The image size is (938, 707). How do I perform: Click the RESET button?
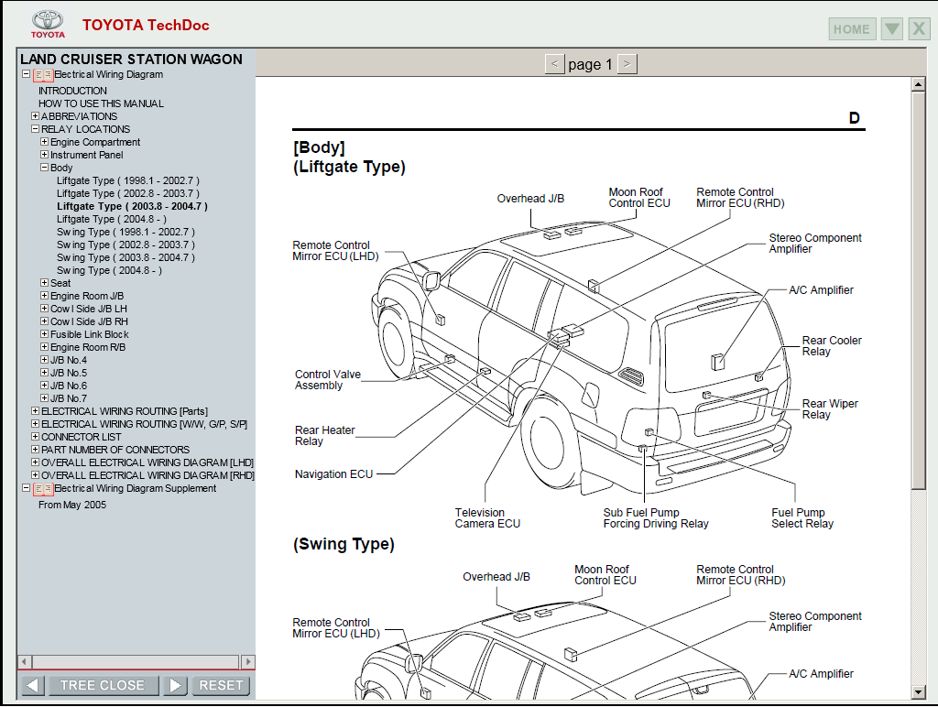pos(221,685)
